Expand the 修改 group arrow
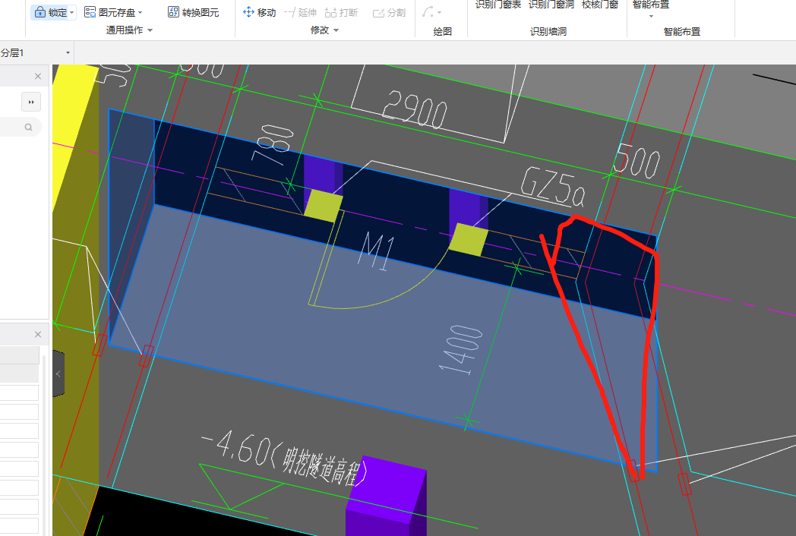Viewport: 796px width, 536px height. (336, 30)
